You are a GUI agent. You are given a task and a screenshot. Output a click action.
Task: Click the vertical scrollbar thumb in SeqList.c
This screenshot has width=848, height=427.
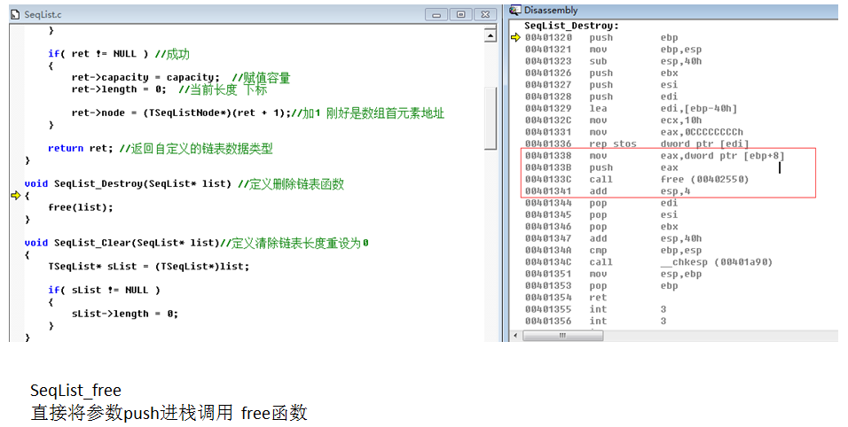[490, 118]
